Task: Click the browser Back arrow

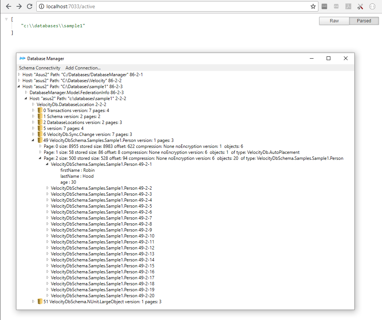Action: (x=9, y=7)
